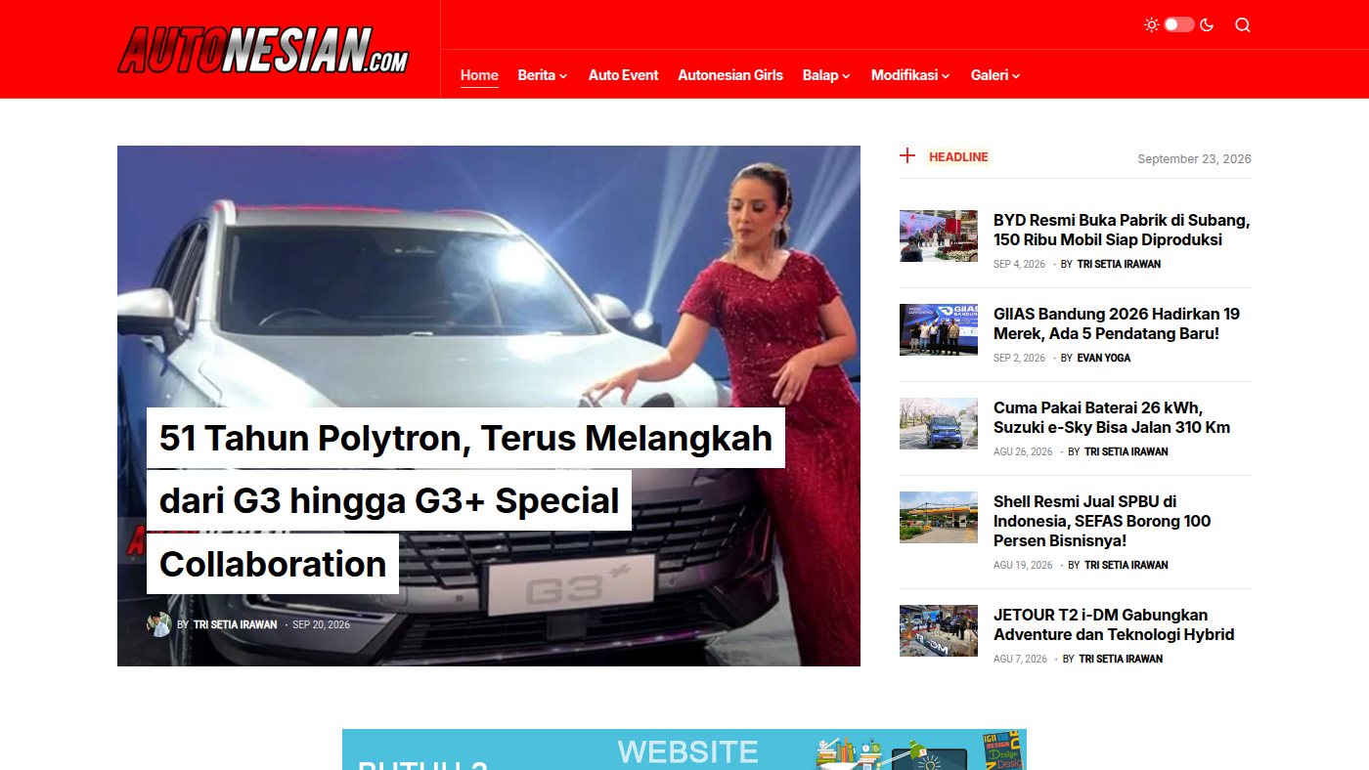Click the Shell SPBU article thumbnail
The image size is (1369, 770).
click(939, 517)
